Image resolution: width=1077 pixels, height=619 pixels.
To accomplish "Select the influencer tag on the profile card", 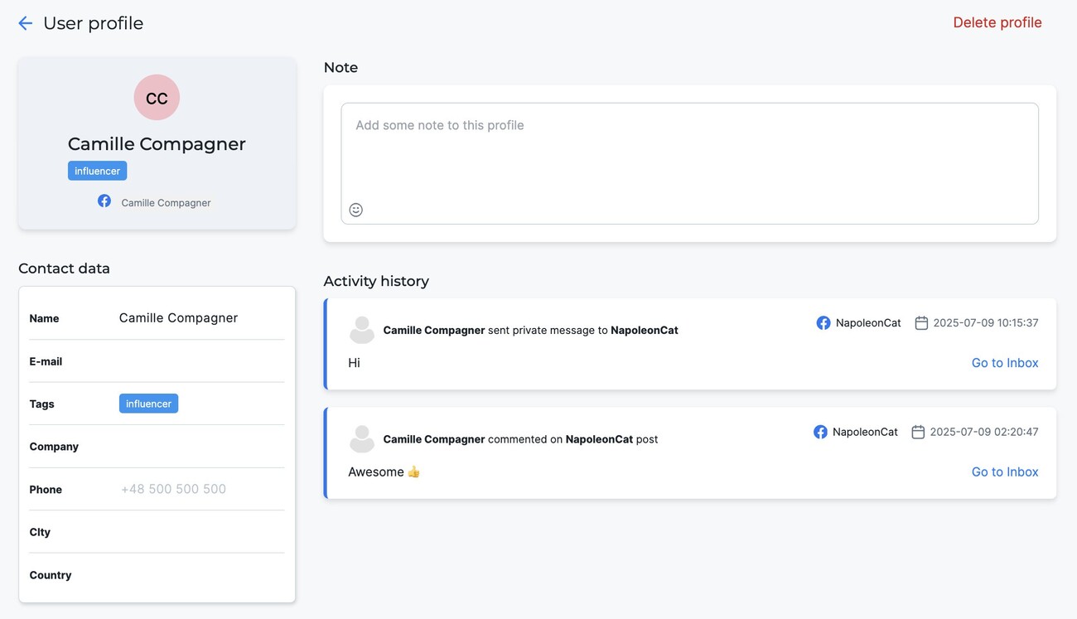I will [x=97, y=170].
